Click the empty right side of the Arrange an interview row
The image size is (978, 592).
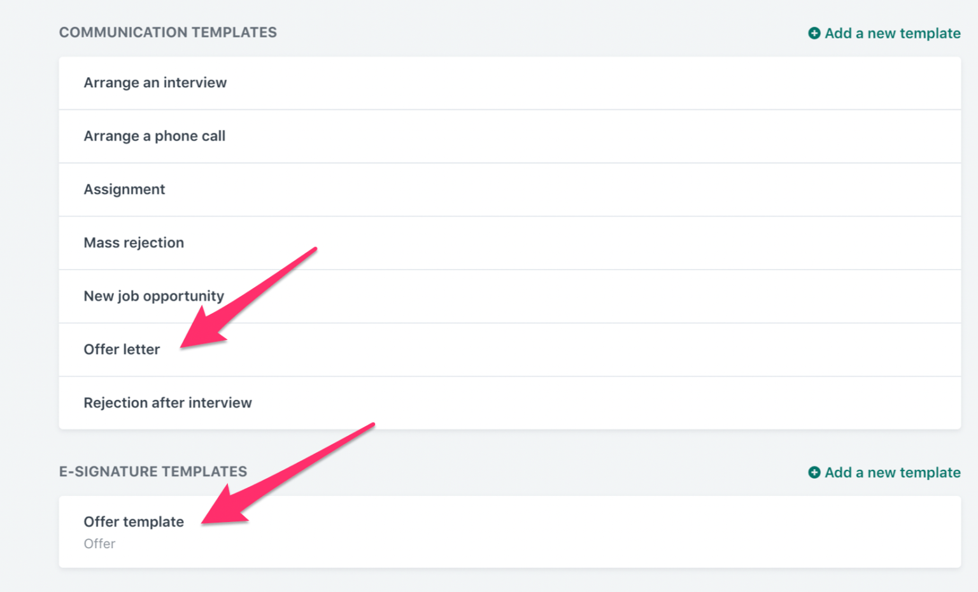700,83
